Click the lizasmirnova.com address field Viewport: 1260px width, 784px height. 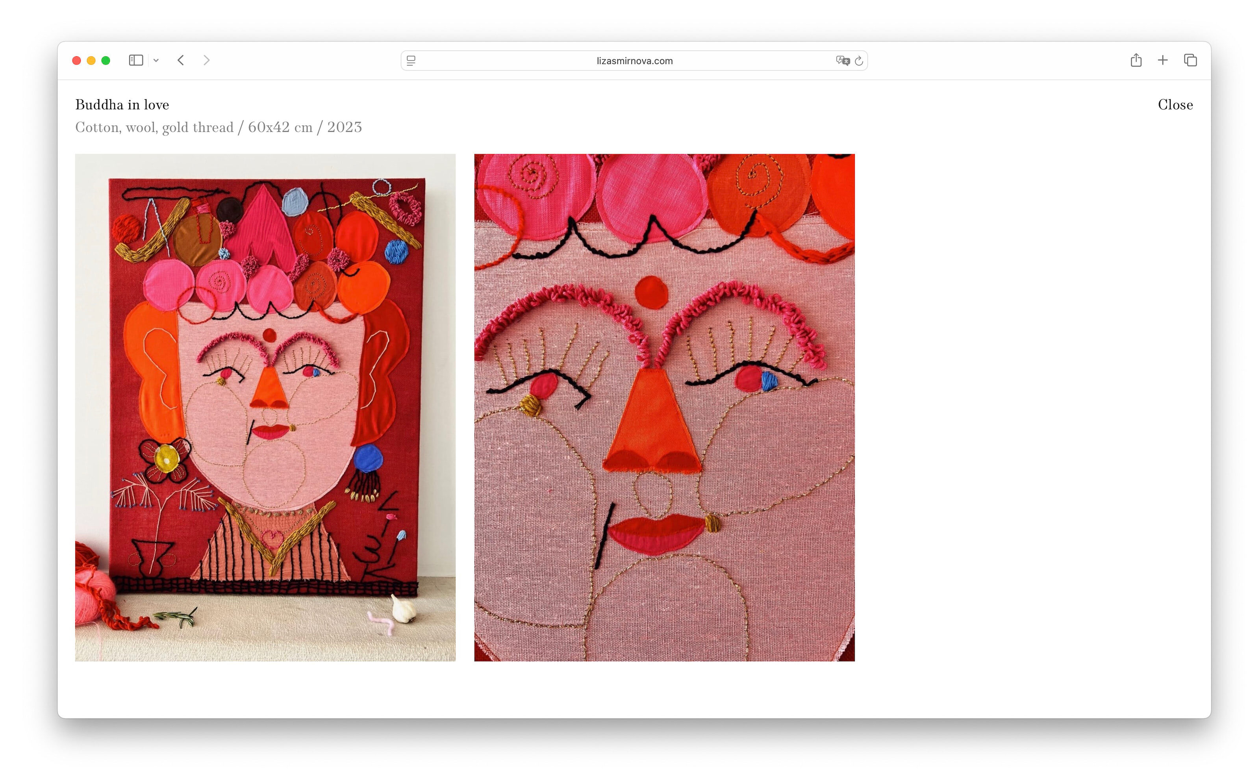click(634, 61)
